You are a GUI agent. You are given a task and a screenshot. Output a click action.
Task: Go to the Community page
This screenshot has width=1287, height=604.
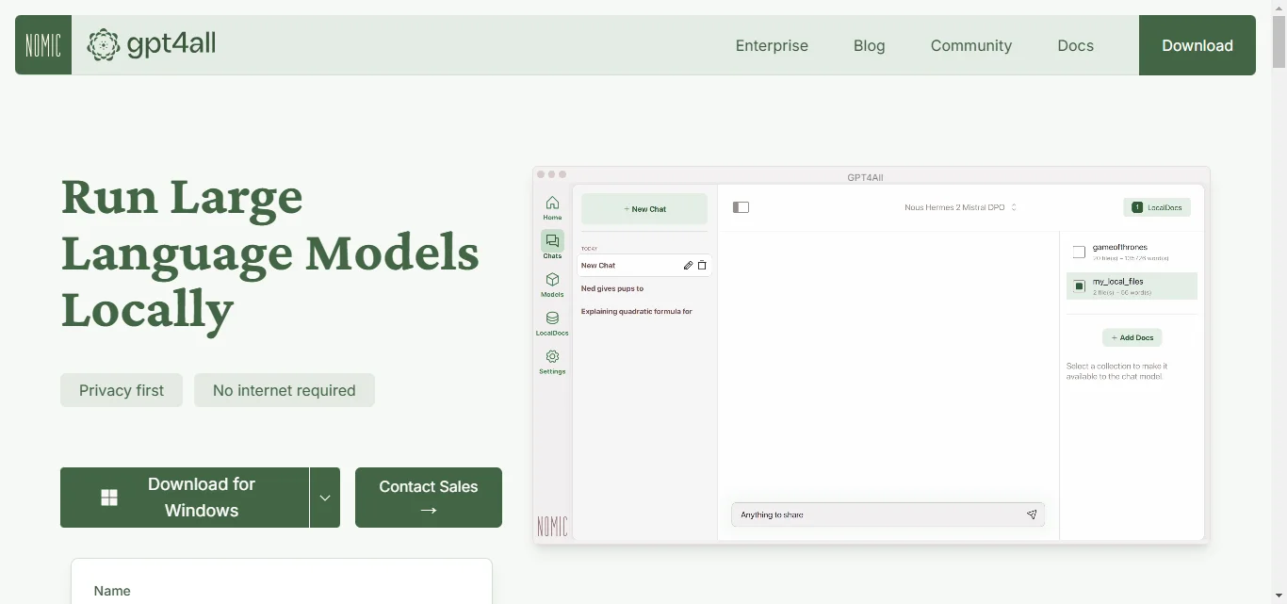coord(970,45)
